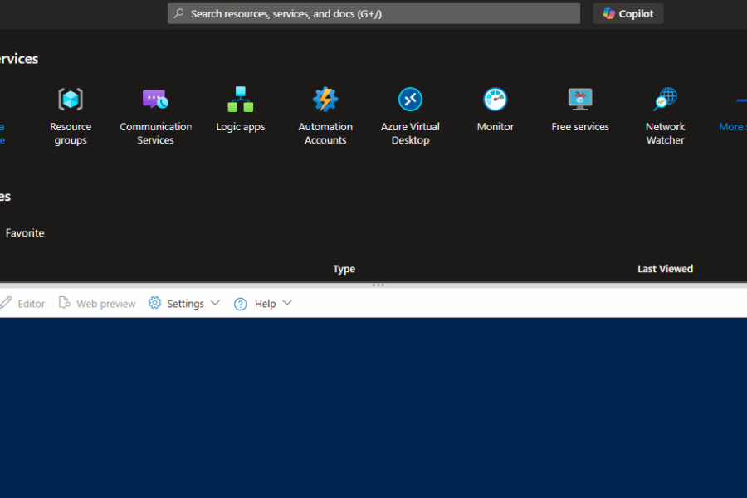This screenshot has width=747, height=498.
Task: Open the Copilot button
Action: pyautogui.click(x=628, y=14)
